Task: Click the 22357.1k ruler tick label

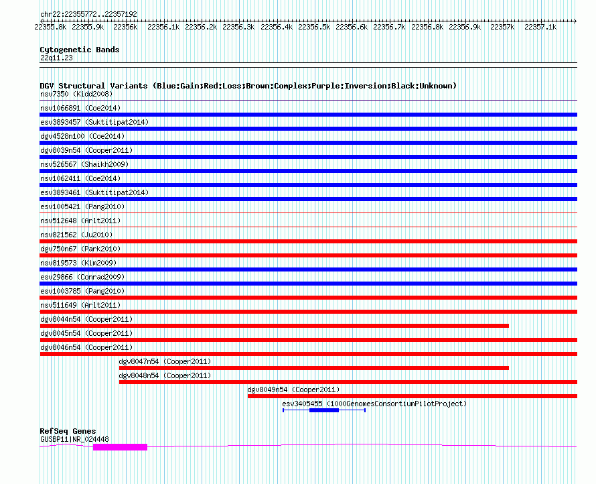Action: click(540, 27)
